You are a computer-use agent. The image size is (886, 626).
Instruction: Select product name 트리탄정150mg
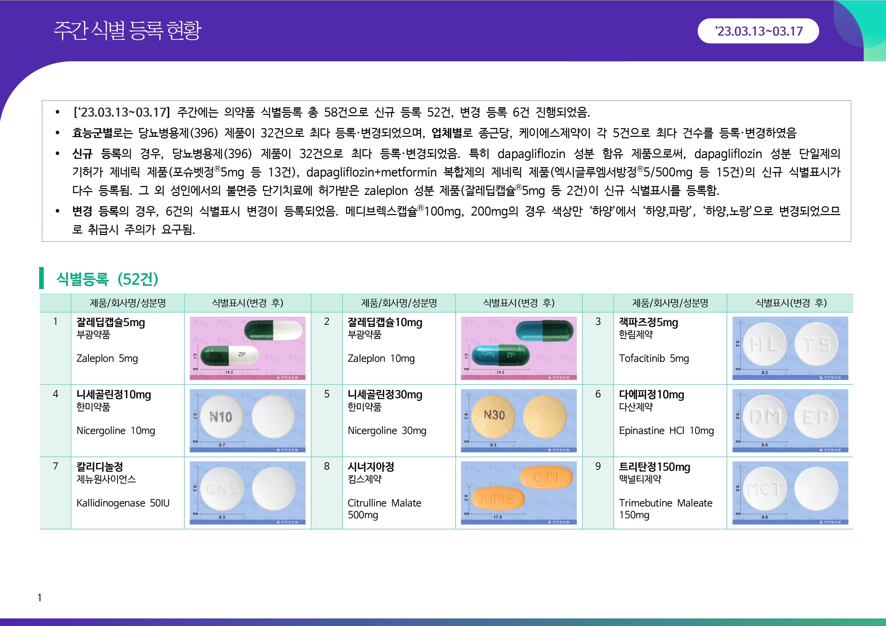654,467
